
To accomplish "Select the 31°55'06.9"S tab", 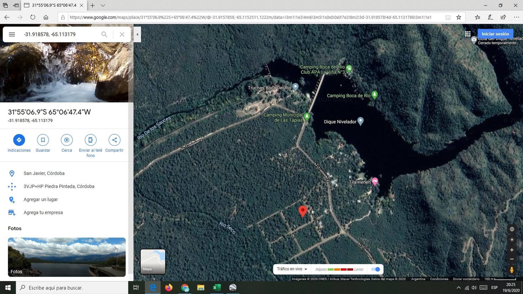I will tap(54, 5).
